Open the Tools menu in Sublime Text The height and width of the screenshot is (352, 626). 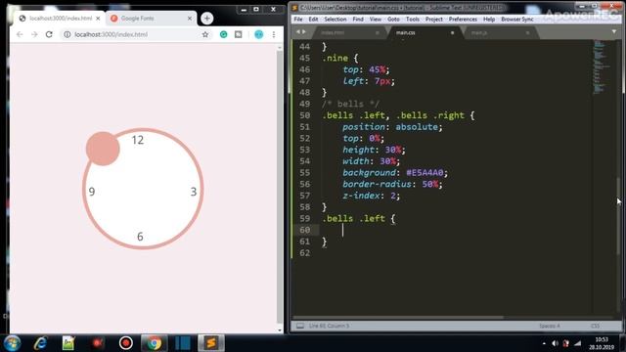point(413,20)
